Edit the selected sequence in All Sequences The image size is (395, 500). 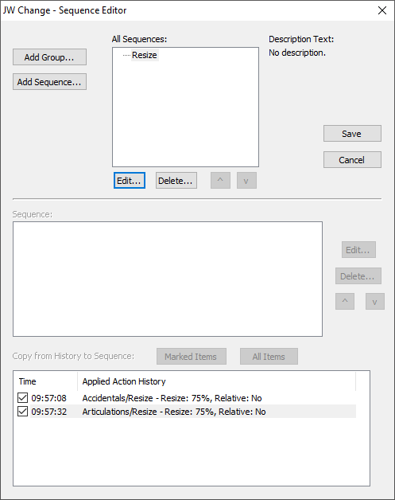[130, 181]
